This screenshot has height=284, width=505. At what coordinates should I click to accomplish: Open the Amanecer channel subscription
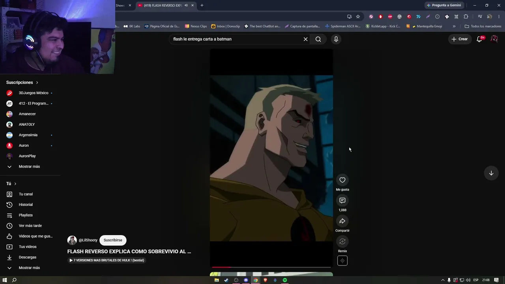[x=30, y=114]
